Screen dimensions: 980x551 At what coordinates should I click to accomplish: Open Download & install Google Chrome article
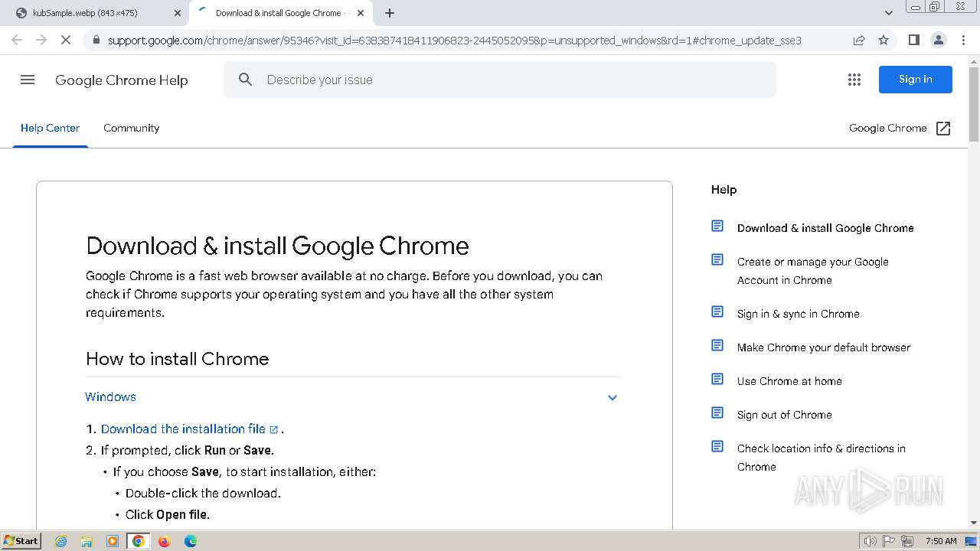point(825,228)
